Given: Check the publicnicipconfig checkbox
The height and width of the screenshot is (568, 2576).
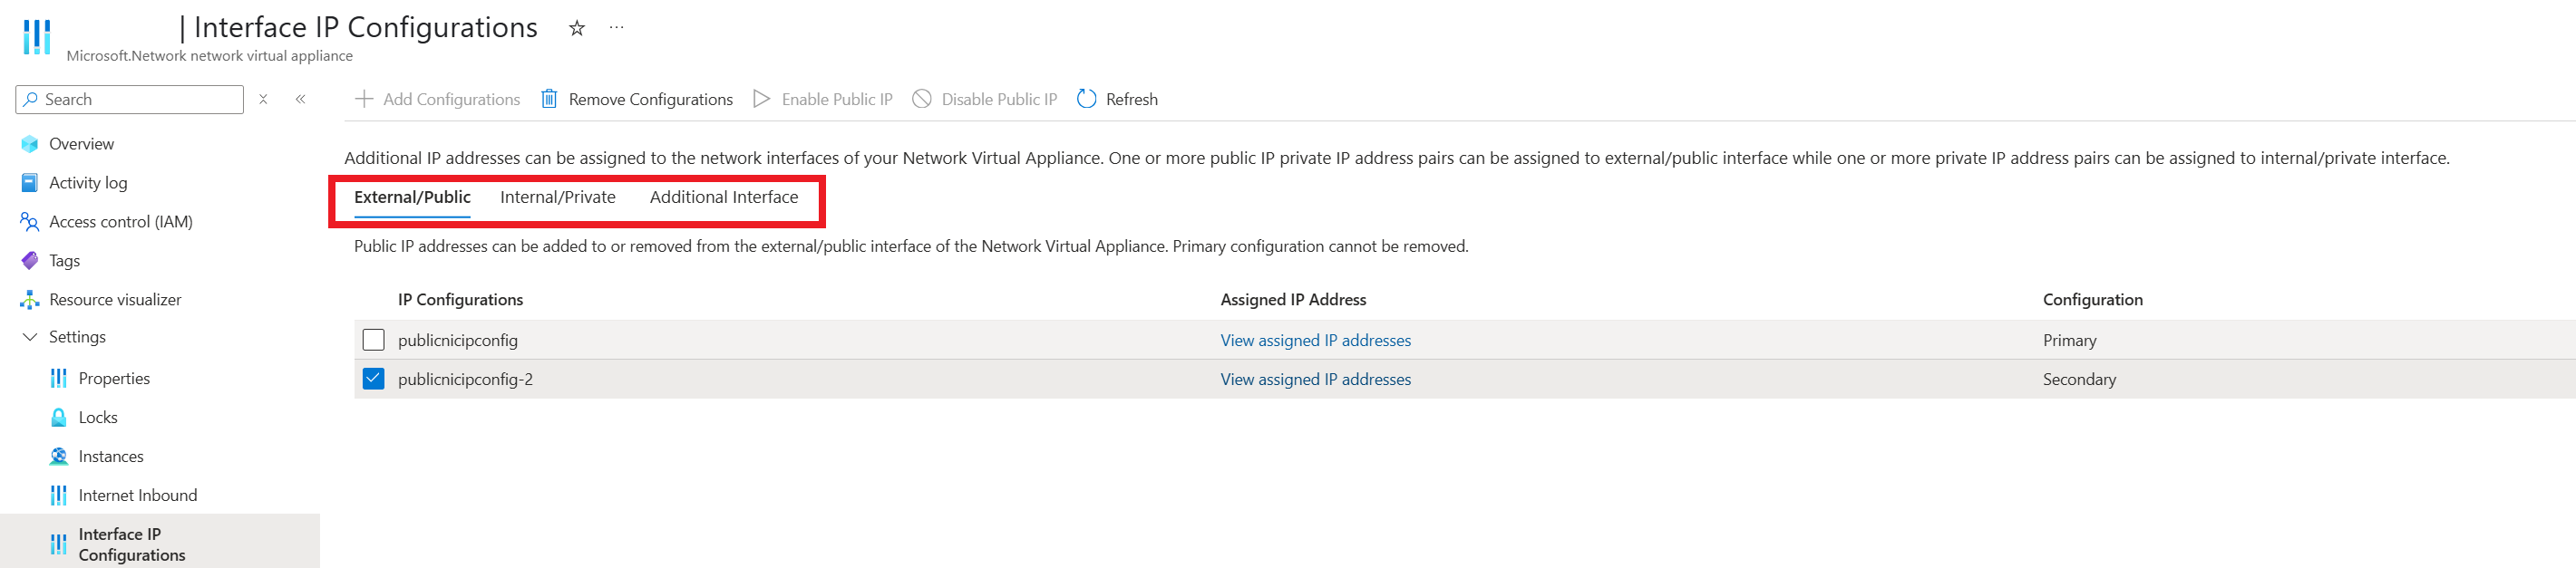Looking at the screenshot, I should (373, 340).
